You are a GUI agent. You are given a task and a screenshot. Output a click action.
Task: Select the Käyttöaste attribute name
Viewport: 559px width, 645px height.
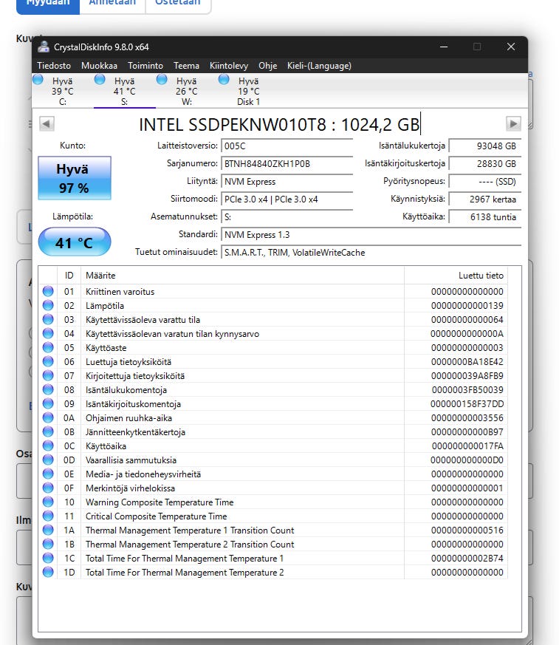[x=106, y=348]
